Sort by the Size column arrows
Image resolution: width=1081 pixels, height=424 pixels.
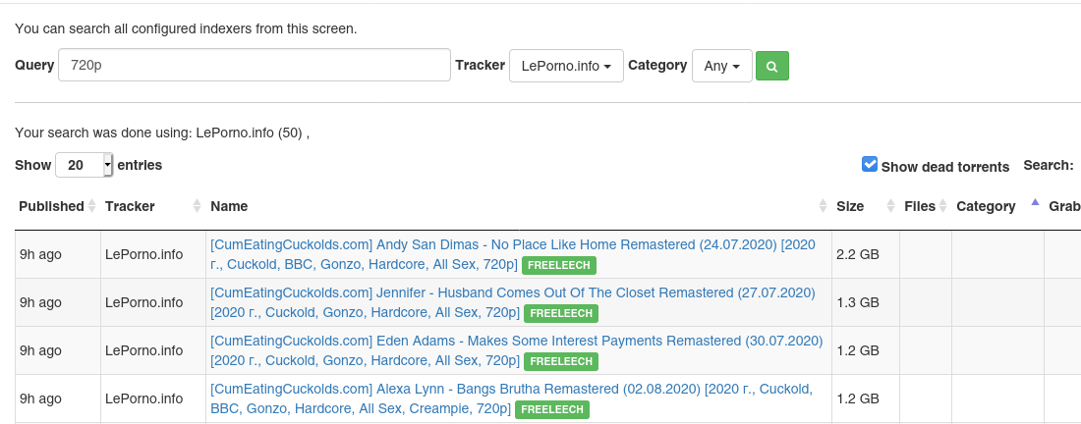890,206
